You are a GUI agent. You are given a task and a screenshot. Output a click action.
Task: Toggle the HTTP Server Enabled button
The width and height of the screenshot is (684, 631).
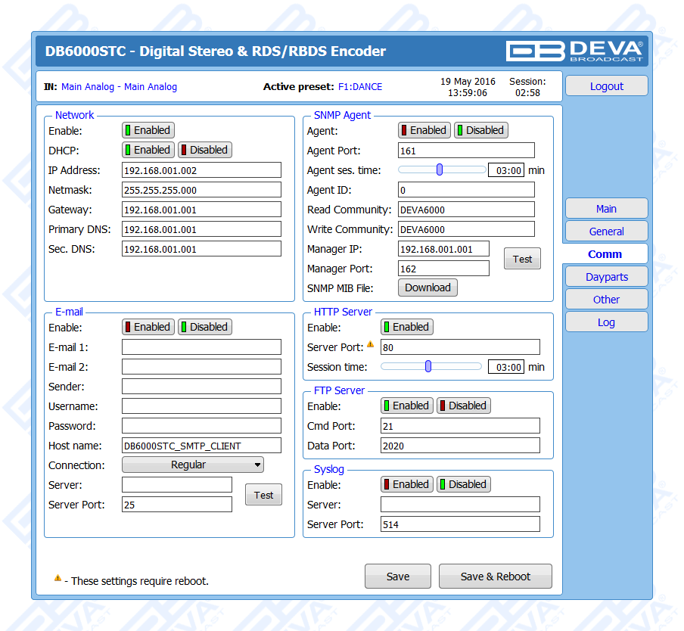coord(406,327)
